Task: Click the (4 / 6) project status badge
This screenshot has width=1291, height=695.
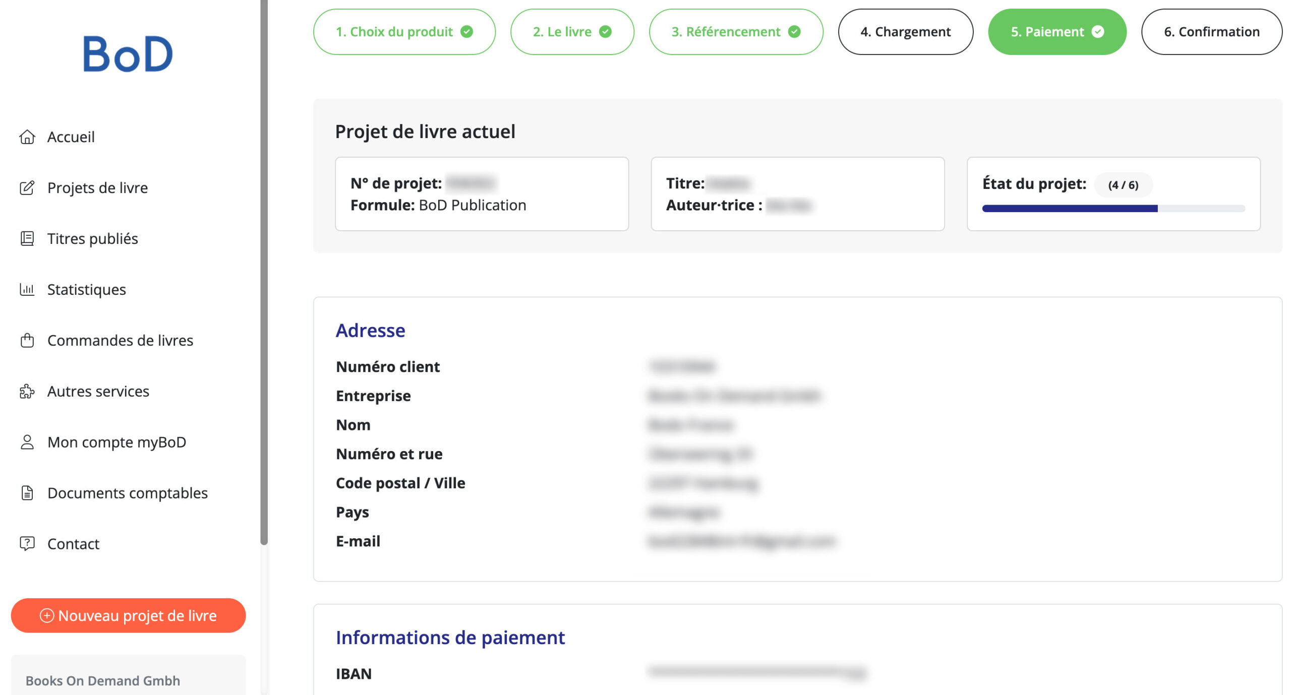Action: click(1123, 185)
